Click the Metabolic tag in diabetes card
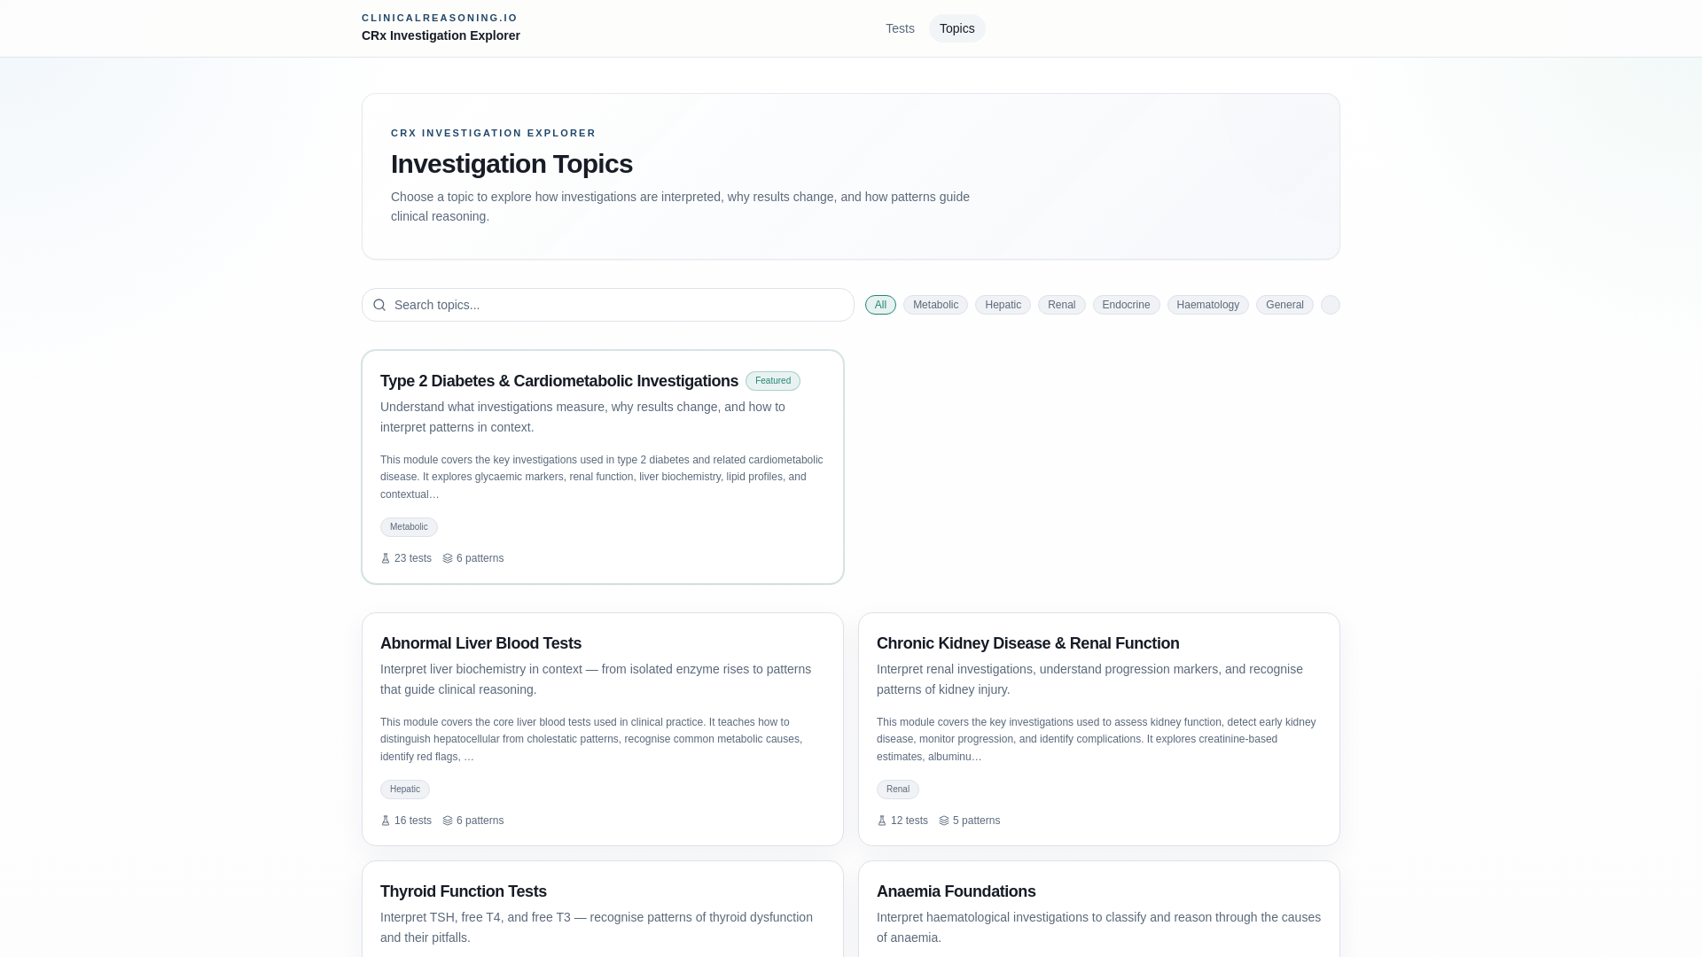The height and width of the screenshot is (957, 1702). point(409,527)
